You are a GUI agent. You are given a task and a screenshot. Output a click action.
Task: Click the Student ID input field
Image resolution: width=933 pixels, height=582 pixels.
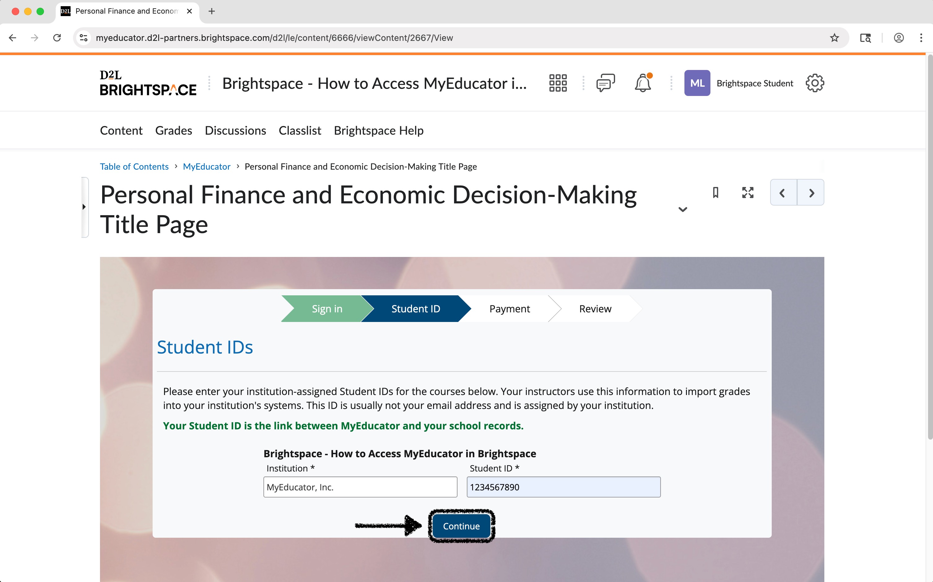(563, 487)
